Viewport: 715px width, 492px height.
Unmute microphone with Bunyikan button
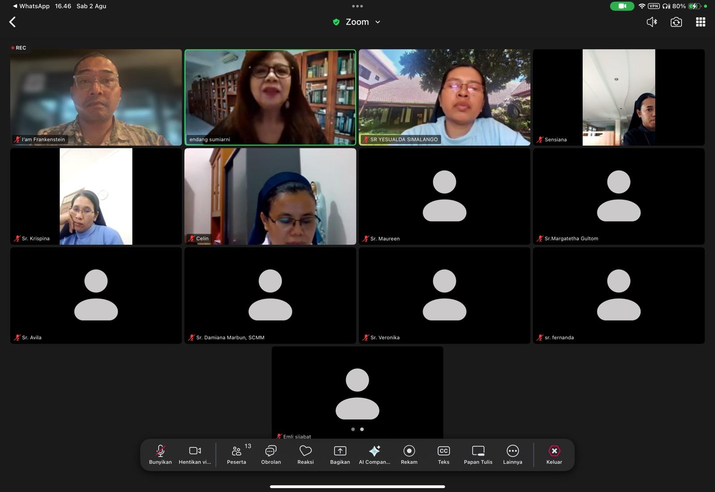(160, 454)
